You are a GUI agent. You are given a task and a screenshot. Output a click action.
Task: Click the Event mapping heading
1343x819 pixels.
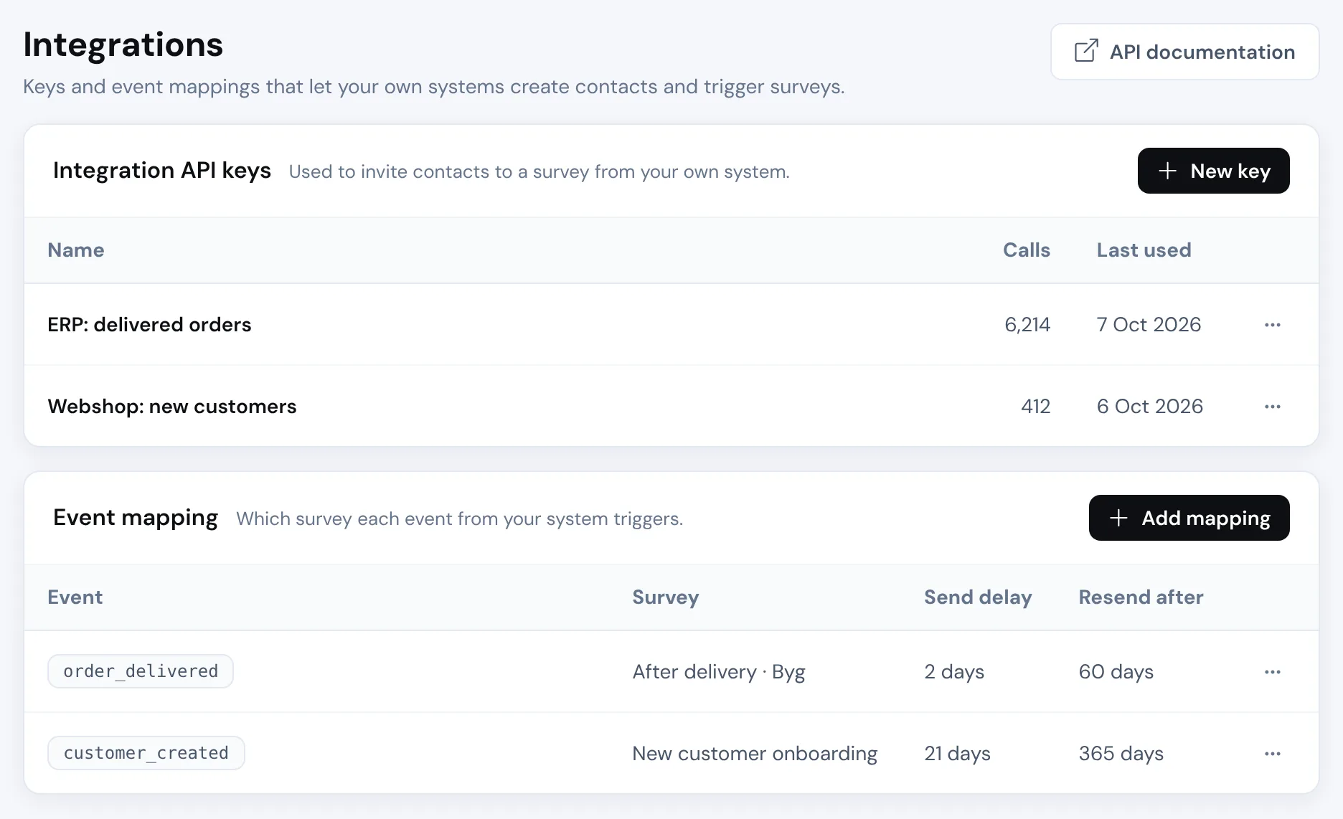pyautogui.click(x=136, y=518)
